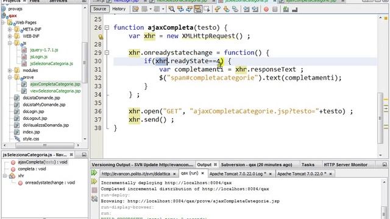This screenshot has height=219, width=390.
Task: Open HTTP Server Monitor tab
Action: [x=346, y=165]
